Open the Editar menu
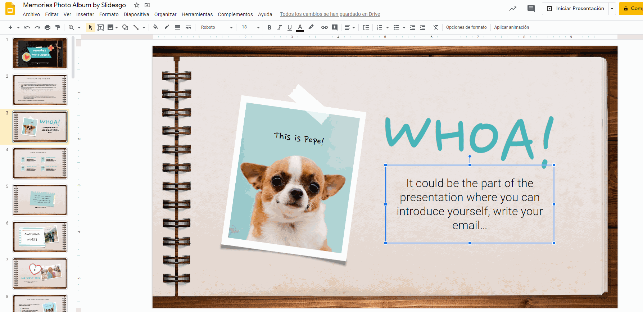Viewport: 643px width, 312px height. click(x=52, y=14)
